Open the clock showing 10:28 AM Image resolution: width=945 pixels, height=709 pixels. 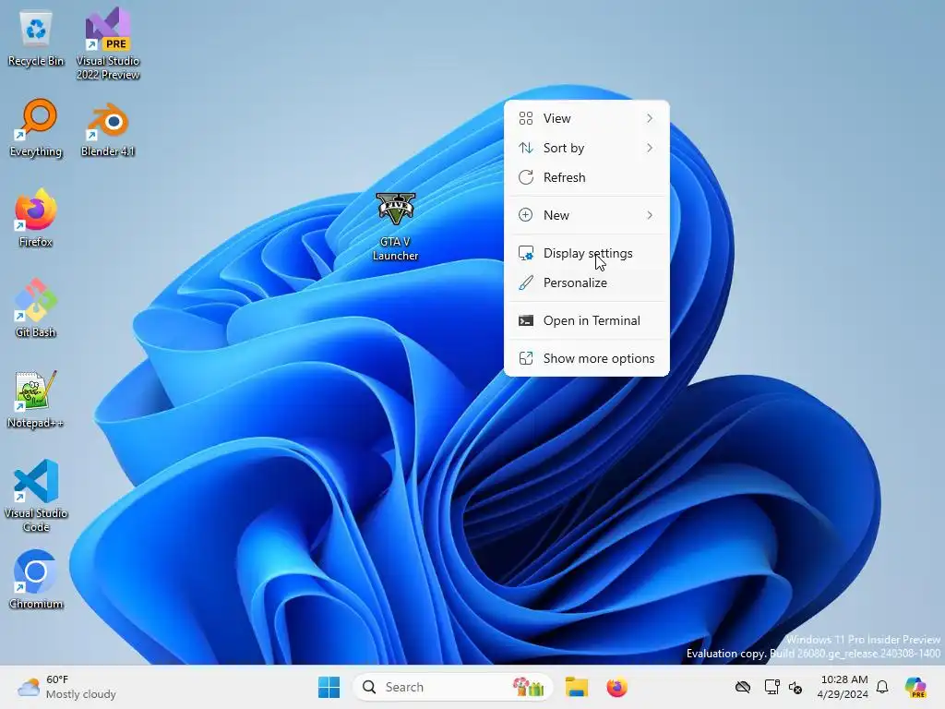(843, 687)
